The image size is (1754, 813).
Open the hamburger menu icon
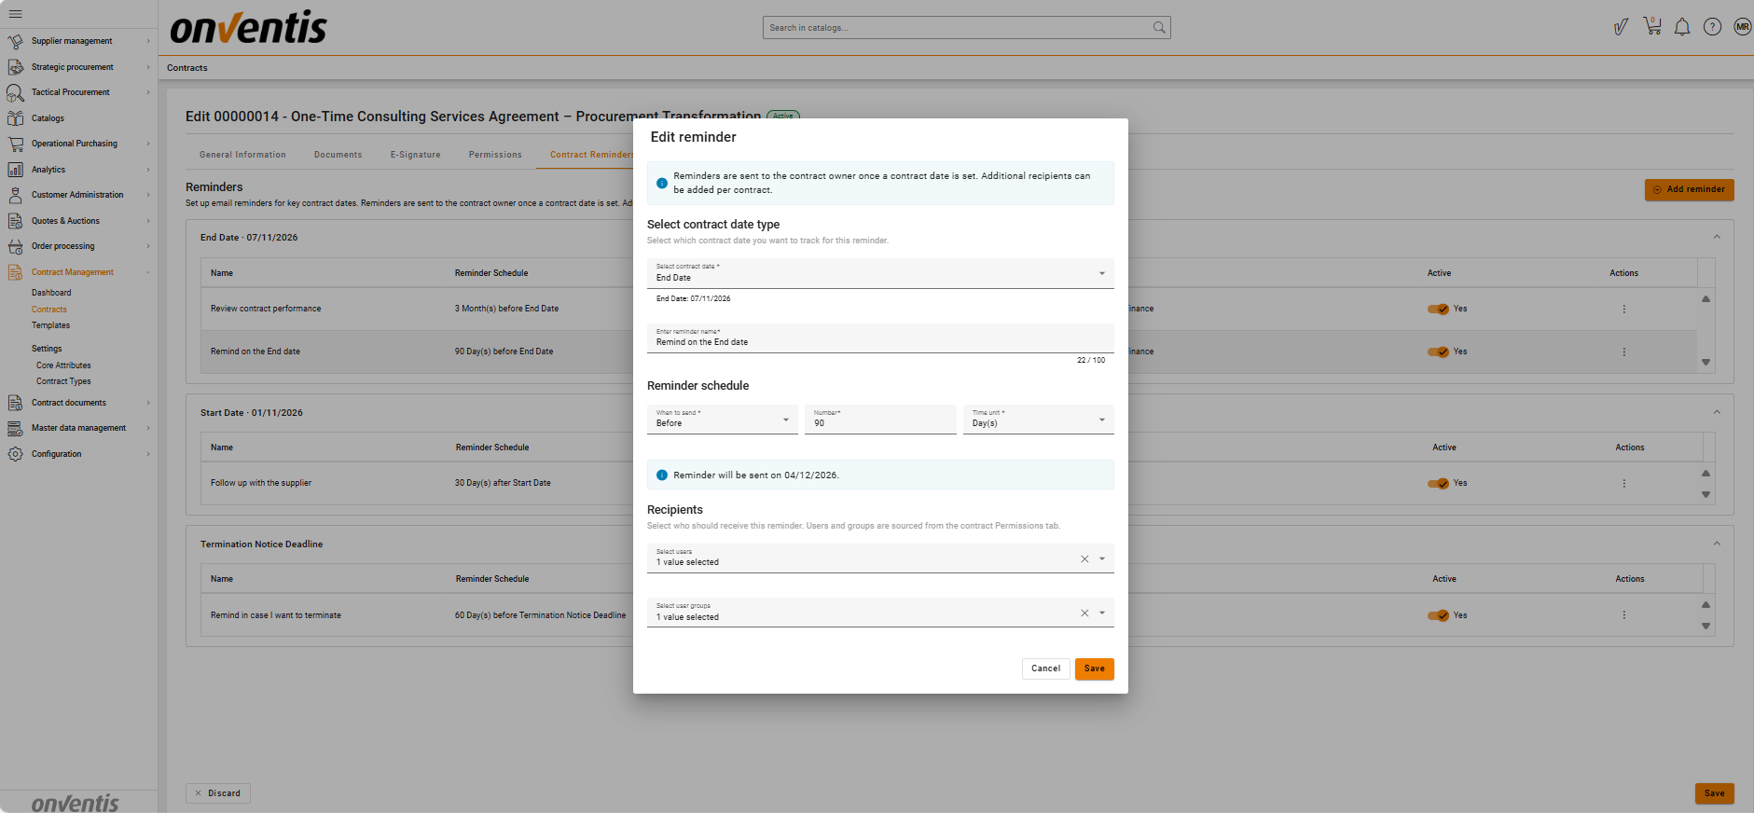tap(15, 14)
